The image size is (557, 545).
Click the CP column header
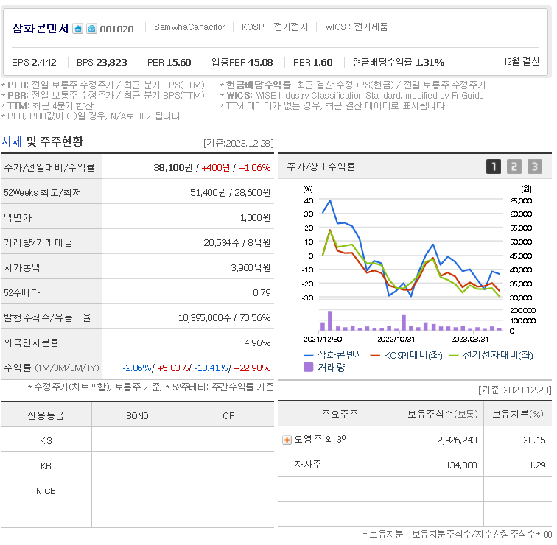click(228, 415)
